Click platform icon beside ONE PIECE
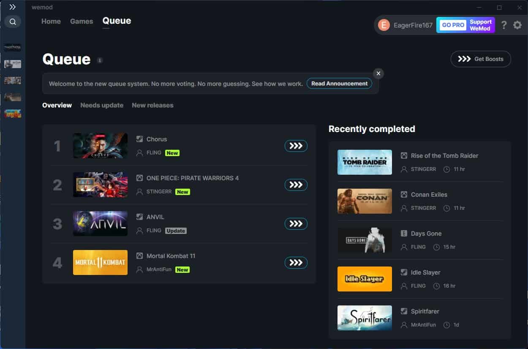The image size is (528, 349). 139,178
